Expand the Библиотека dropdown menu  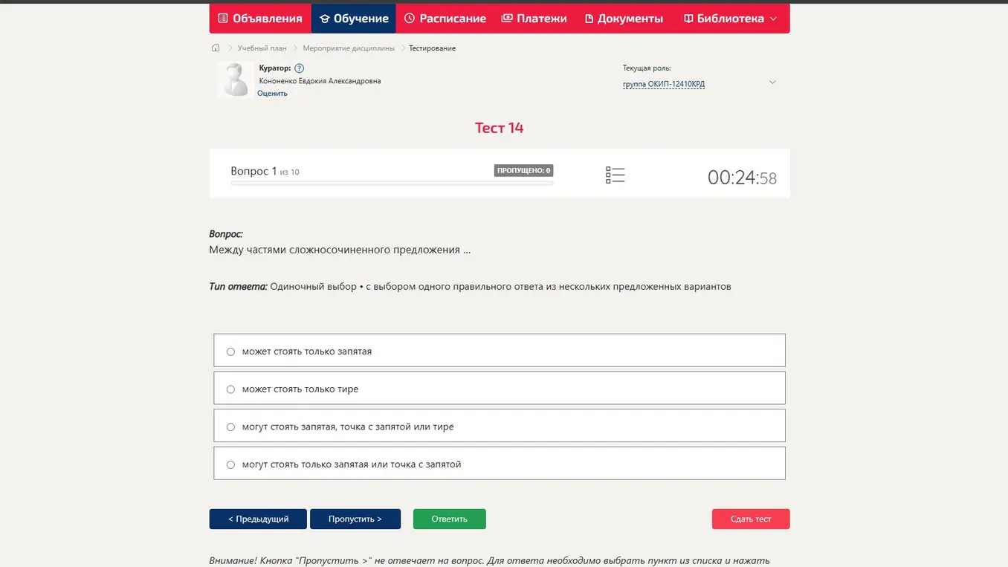pos(730,19)
